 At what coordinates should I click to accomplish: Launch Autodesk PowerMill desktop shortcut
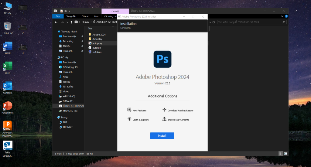(x=8, y=129)
